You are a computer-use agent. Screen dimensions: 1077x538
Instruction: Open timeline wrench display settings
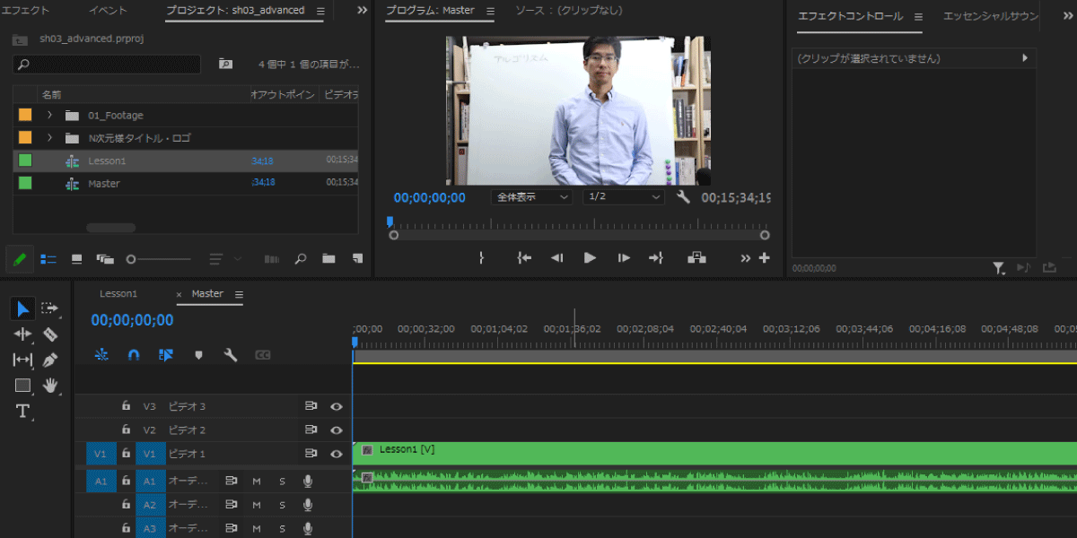point(231,355)
